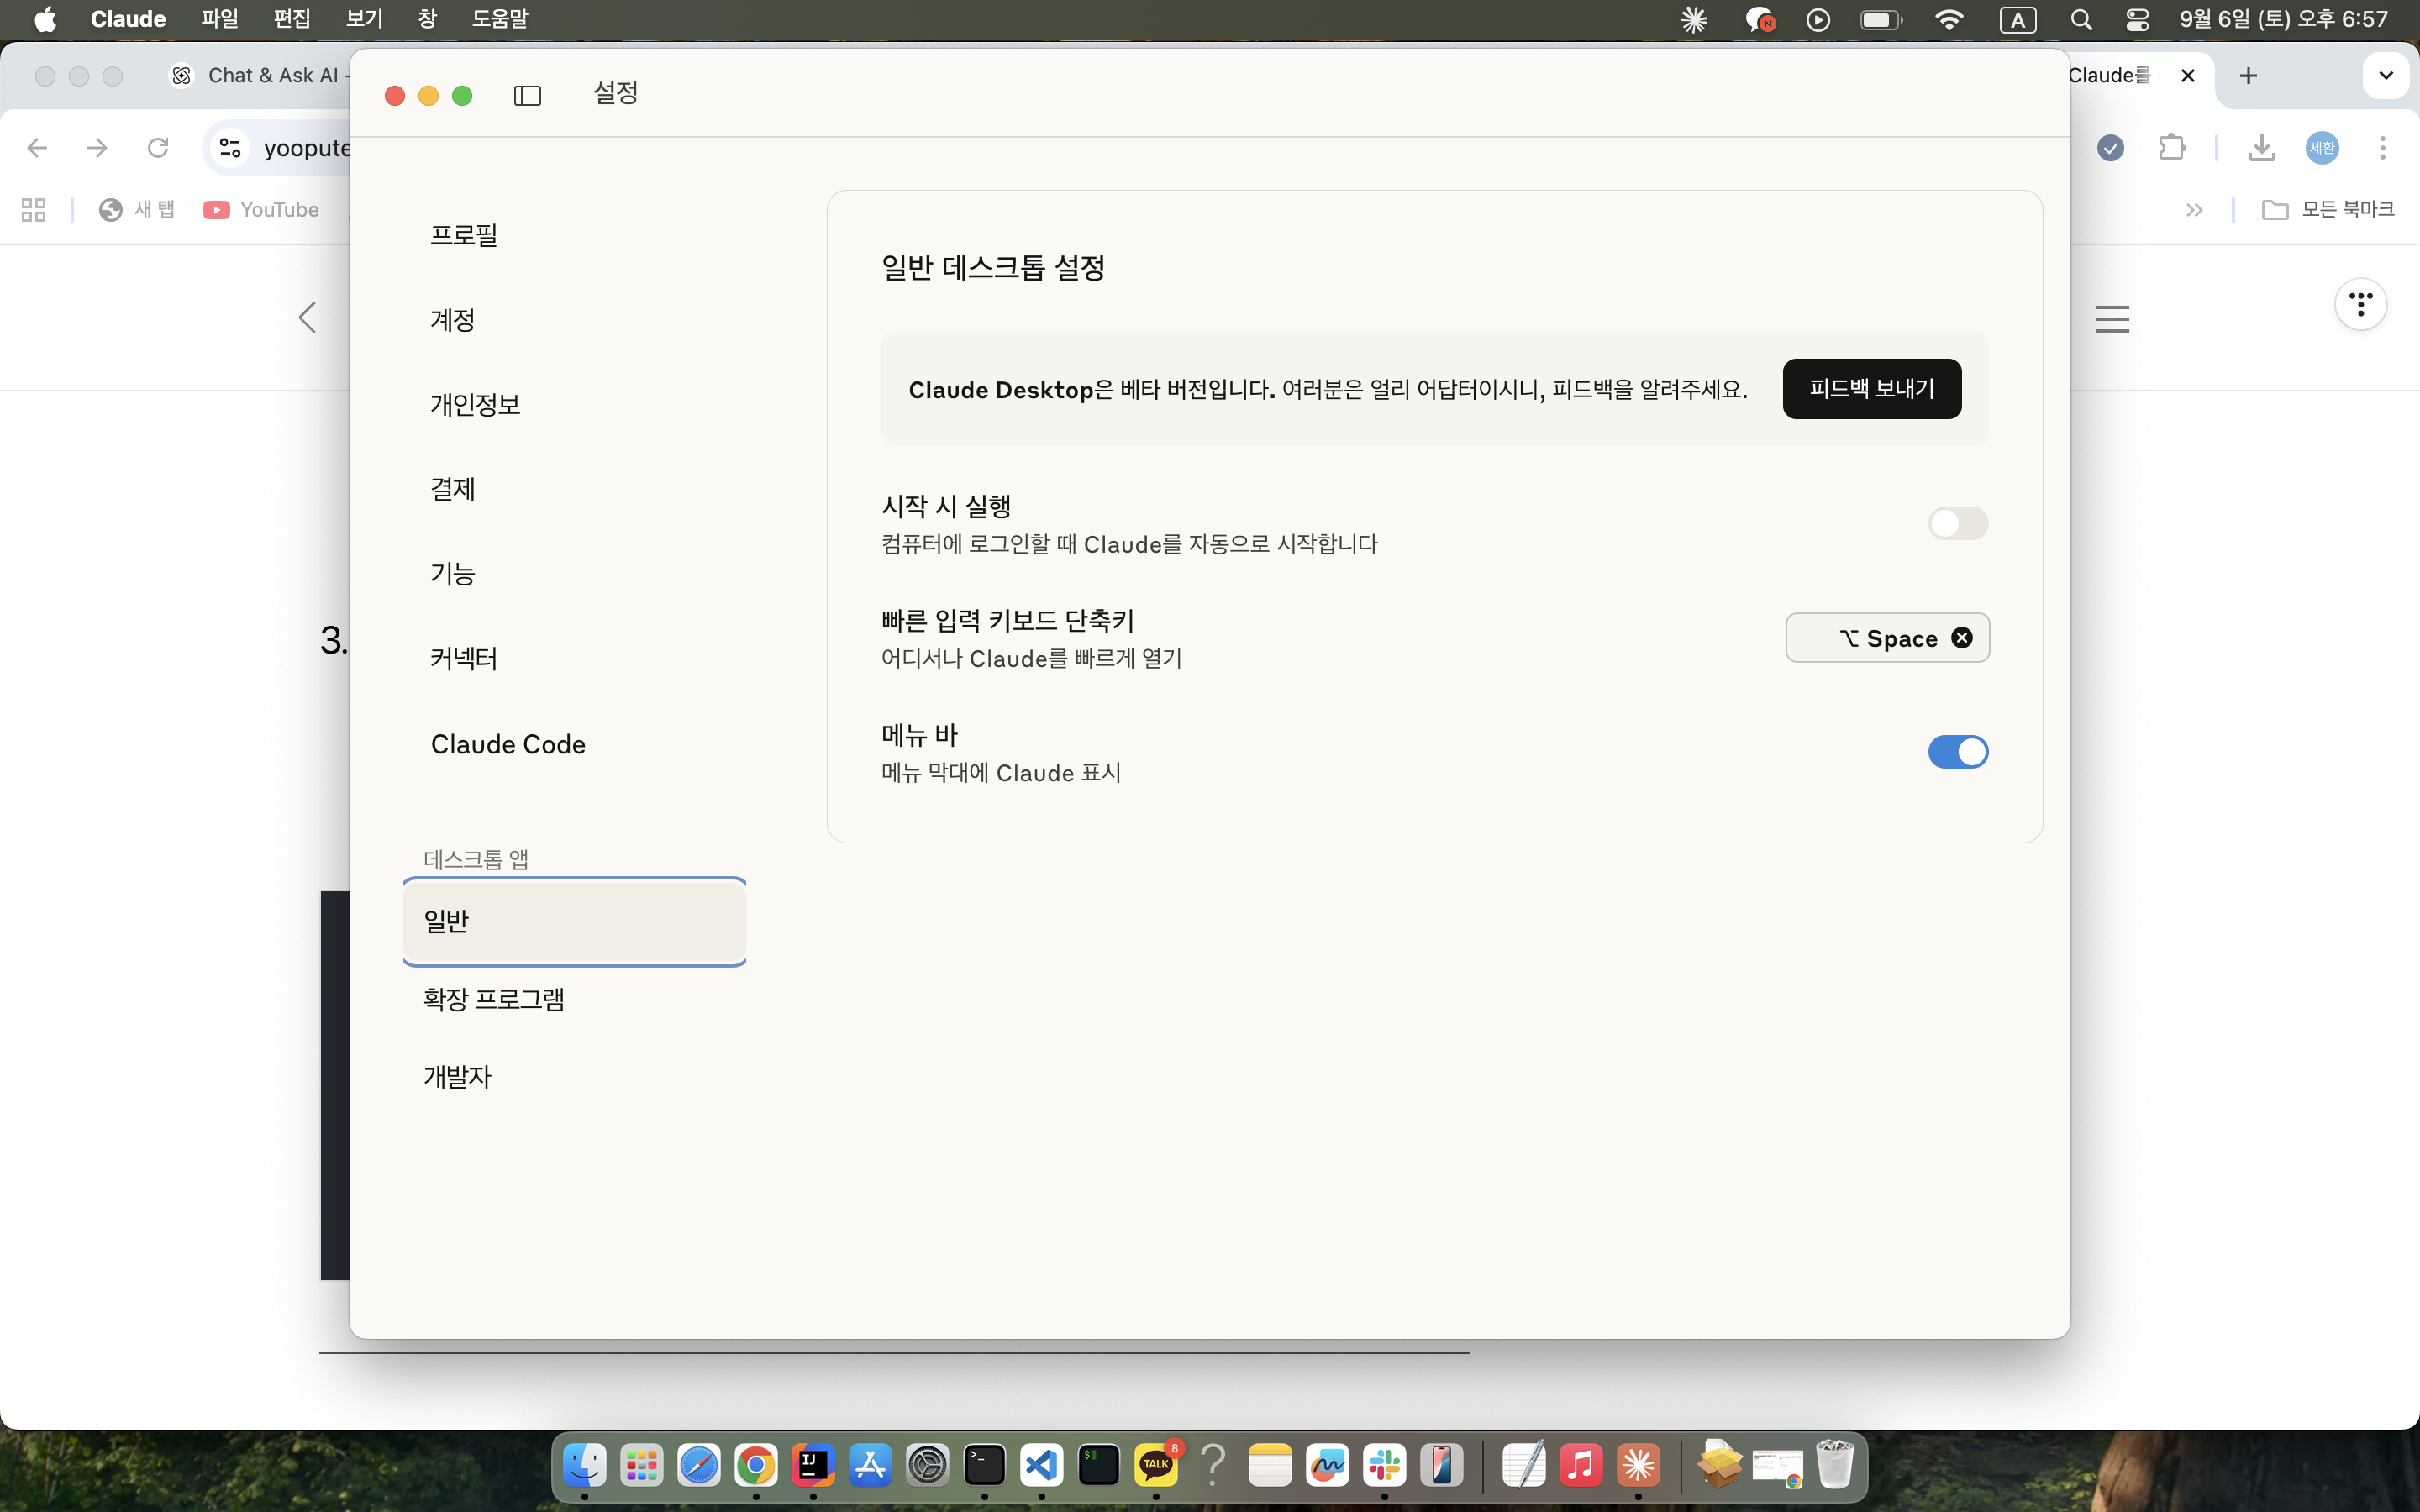Open the Claude menu bar status icon
The height and width of the screenshot is (1512, 2420).
click(1694, 20)
